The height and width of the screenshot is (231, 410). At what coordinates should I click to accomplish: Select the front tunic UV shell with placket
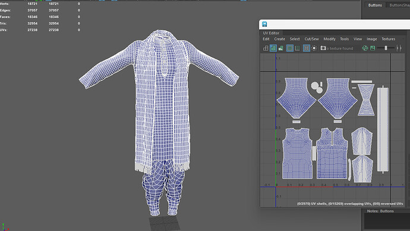[332, 154]
